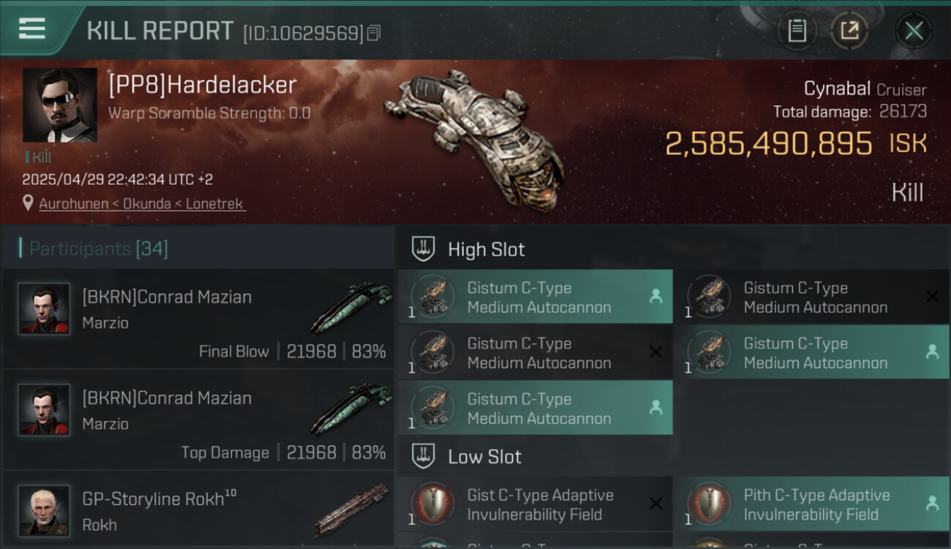Click the Rokh ship icon
Viewport: 951px width, 549px height.
coord(351,509)
